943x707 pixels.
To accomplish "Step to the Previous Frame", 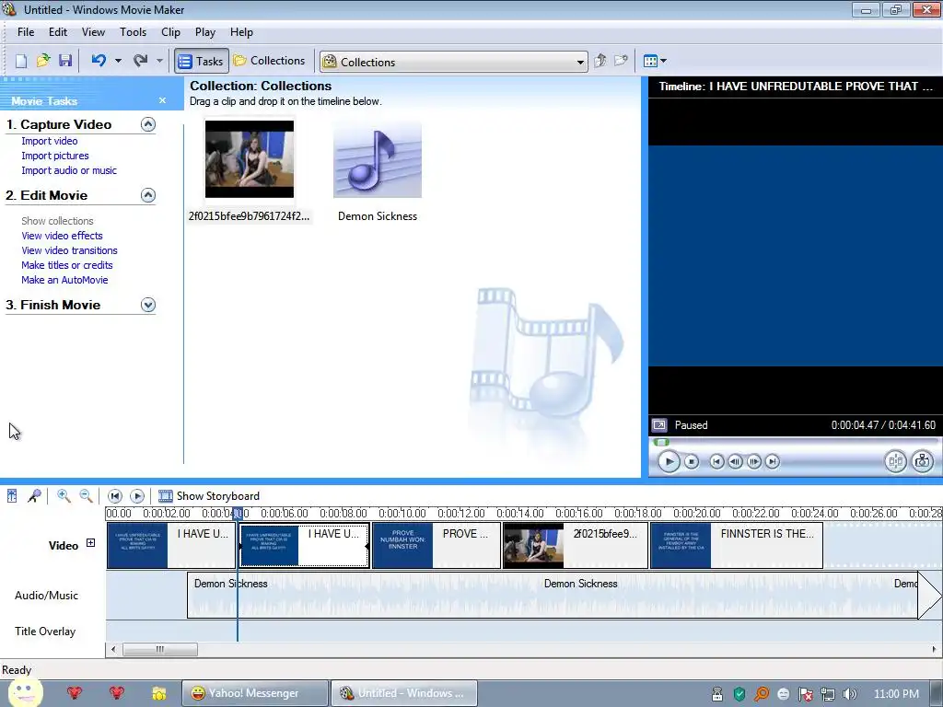I will pyautogui.click(x=735, y=462).
